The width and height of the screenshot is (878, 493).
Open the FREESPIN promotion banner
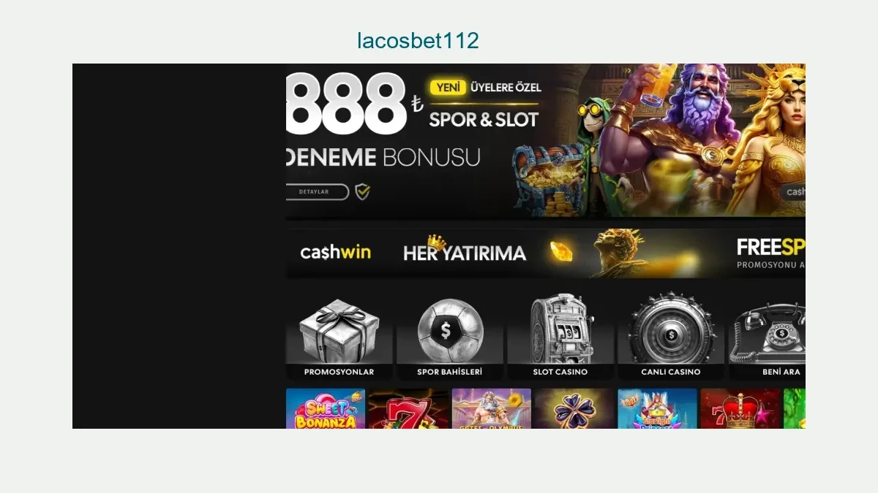pyautogui.click(x=770, y=253)
